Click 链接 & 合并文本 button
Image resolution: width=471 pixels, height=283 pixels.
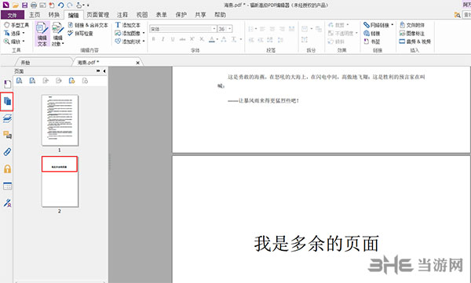(x=88, y=25)
